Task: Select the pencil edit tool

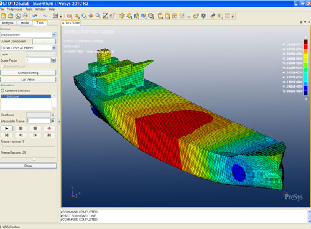Action: [213, 16]
